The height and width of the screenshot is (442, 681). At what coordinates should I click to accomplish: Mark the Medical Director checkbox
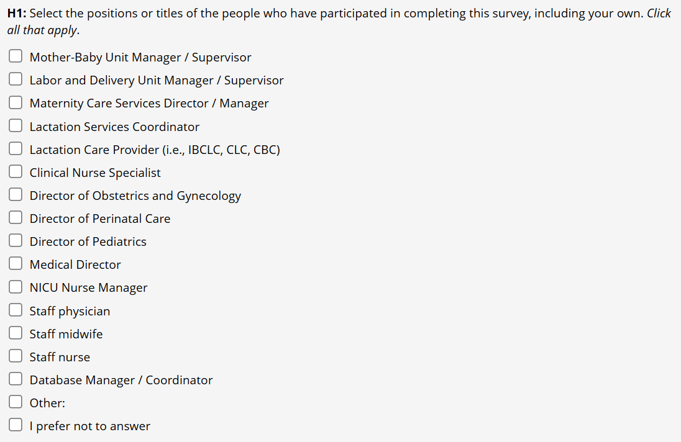point(16,264)
